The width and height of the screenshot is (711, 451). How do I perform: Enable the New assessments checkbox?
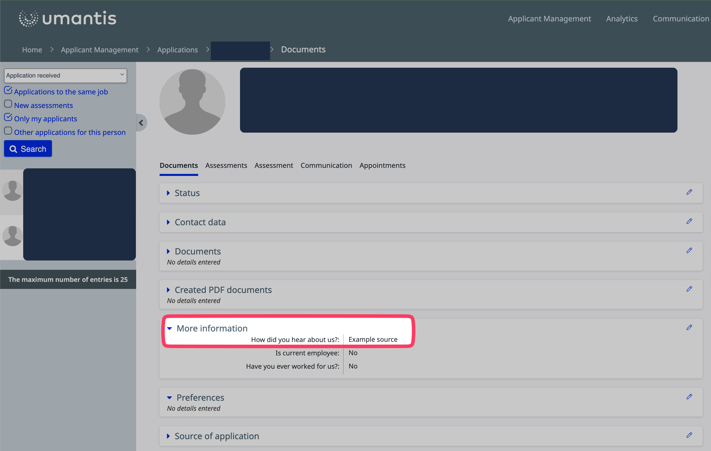coord(8,104)
